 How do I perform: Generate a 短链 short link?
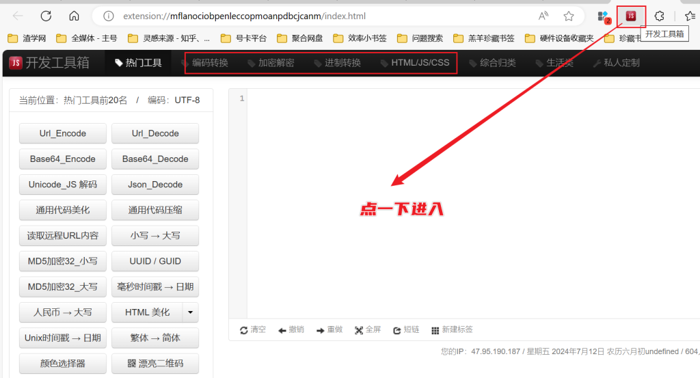[x=406, y=329]
